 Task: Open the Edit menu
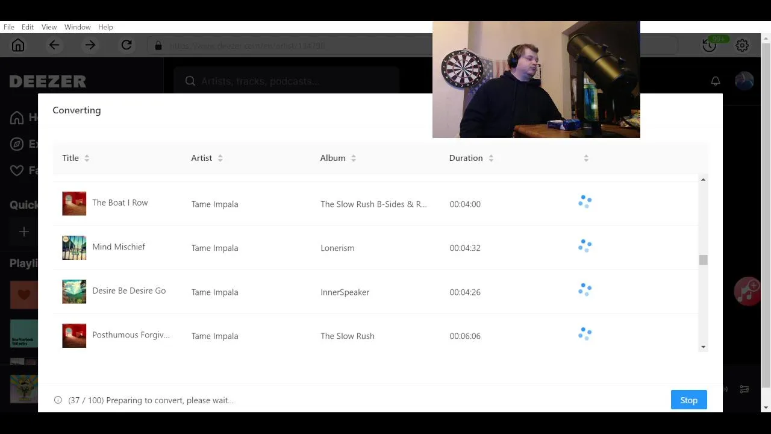[28, 27]
